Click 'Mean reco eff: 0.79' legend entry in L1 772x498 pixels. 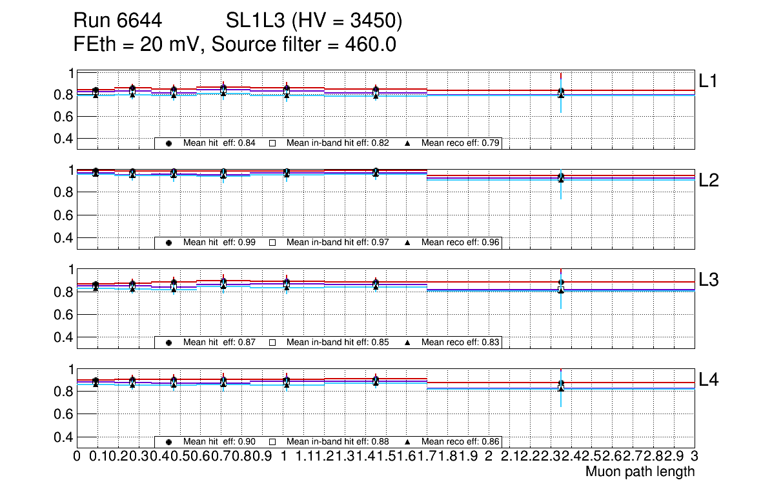point(461,143)
